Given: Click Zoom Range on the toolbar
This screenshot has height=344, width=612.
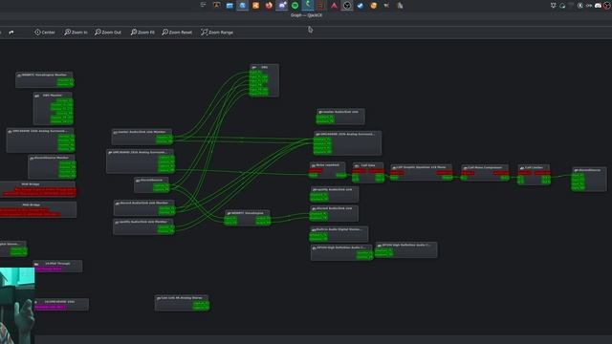Looking at the screenshot, I should 217,32.
